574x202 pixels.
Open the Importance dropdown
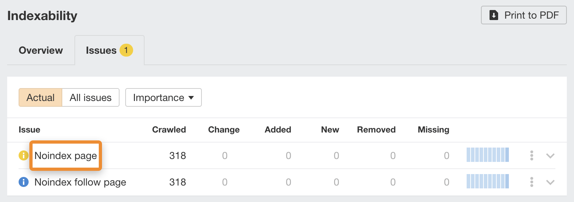163,97
